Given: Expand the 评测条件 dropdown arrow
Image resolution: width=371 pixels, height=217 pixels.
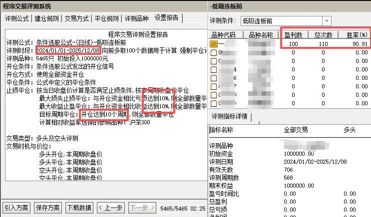Looking at the screenshot, I should click(327, 21).
